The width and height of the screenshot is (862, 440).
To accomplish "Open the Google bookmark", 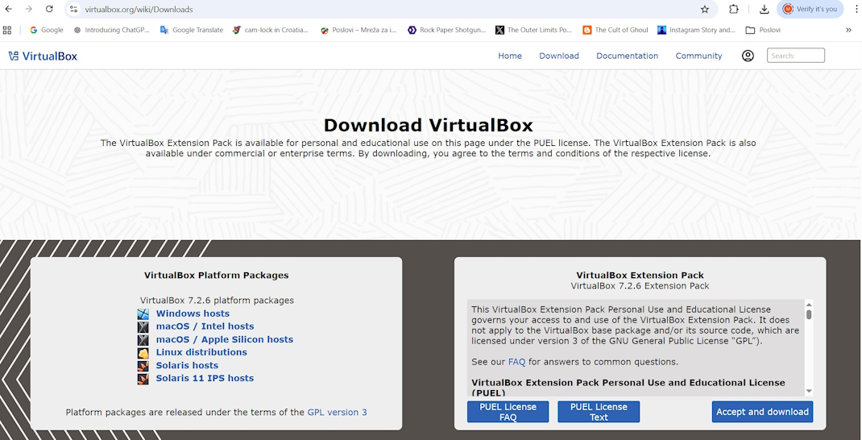I will click(47, 30).
